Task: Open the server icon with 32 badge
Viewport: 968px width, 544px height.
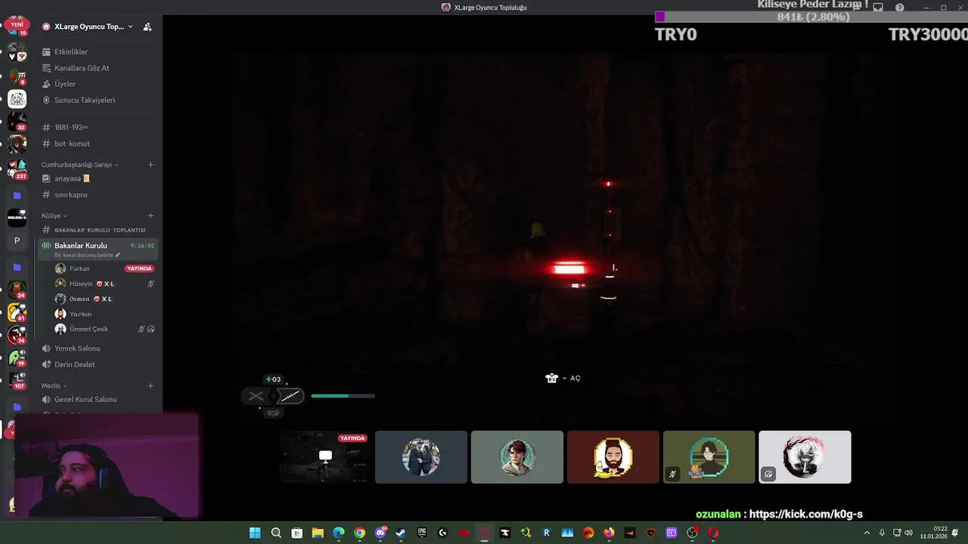Action: tap(17, 121)
